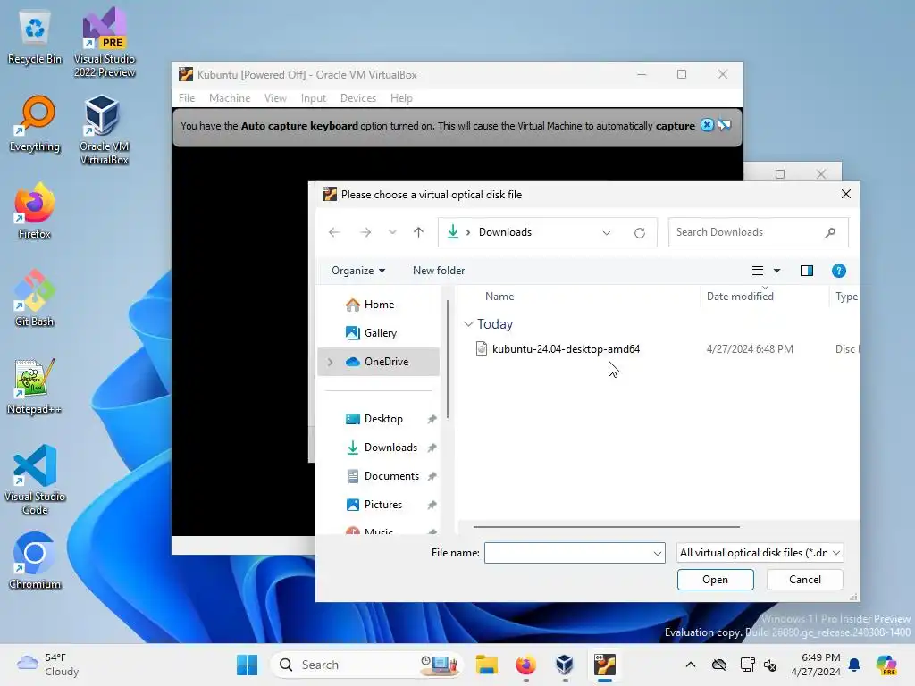The height and width of the screenshot is (686, 915).
Task: Select Downloads in quick access list
Action: pyautogui.click(x=390, y=448)
